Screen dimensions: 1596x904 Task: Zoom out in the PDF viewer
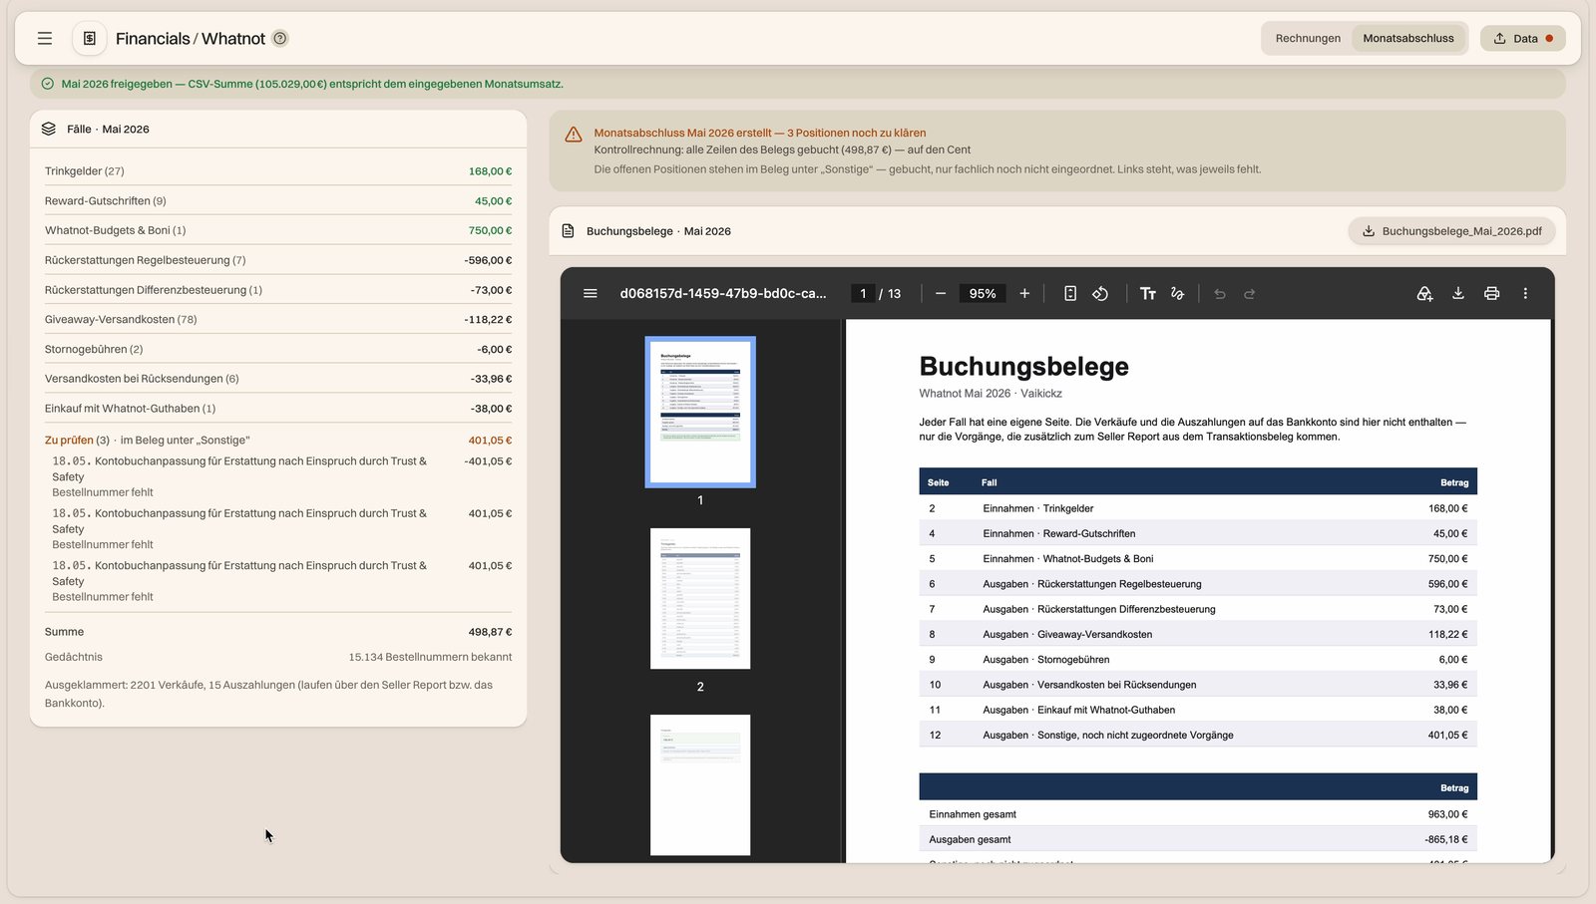point(940,293)
